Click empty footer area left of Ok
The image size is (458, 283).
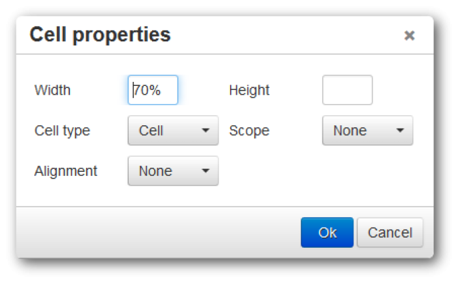[x=153, y=232]
